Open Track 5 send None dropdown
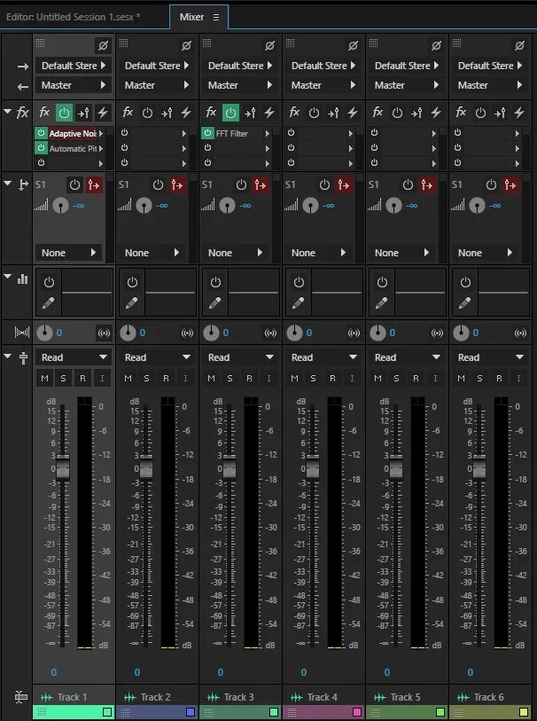The height and width of the screenshot is (721, 537). [401, 253]
